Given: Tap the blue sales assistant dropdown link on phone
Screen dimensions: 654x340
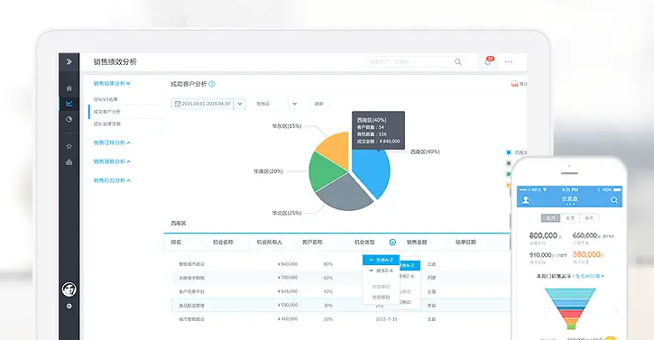Looking at the screenshot, I should [590, 276].
